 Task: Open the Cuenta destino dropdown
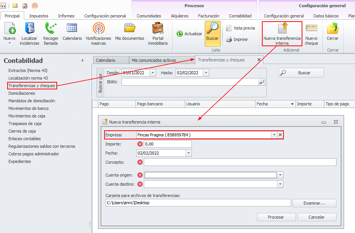coord(280,184)
